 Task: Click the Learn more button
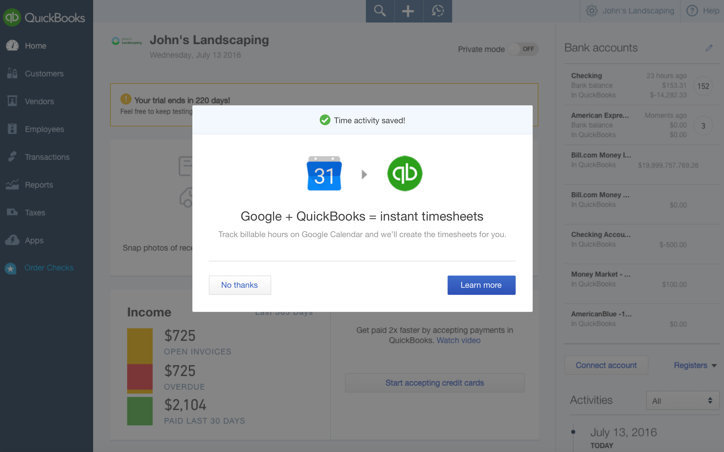pyautogui.click(x=481, y=285)
